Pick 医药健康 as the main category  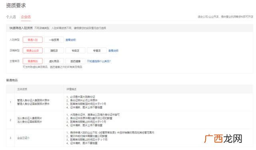pyautogui.click(x=76, y=61)
